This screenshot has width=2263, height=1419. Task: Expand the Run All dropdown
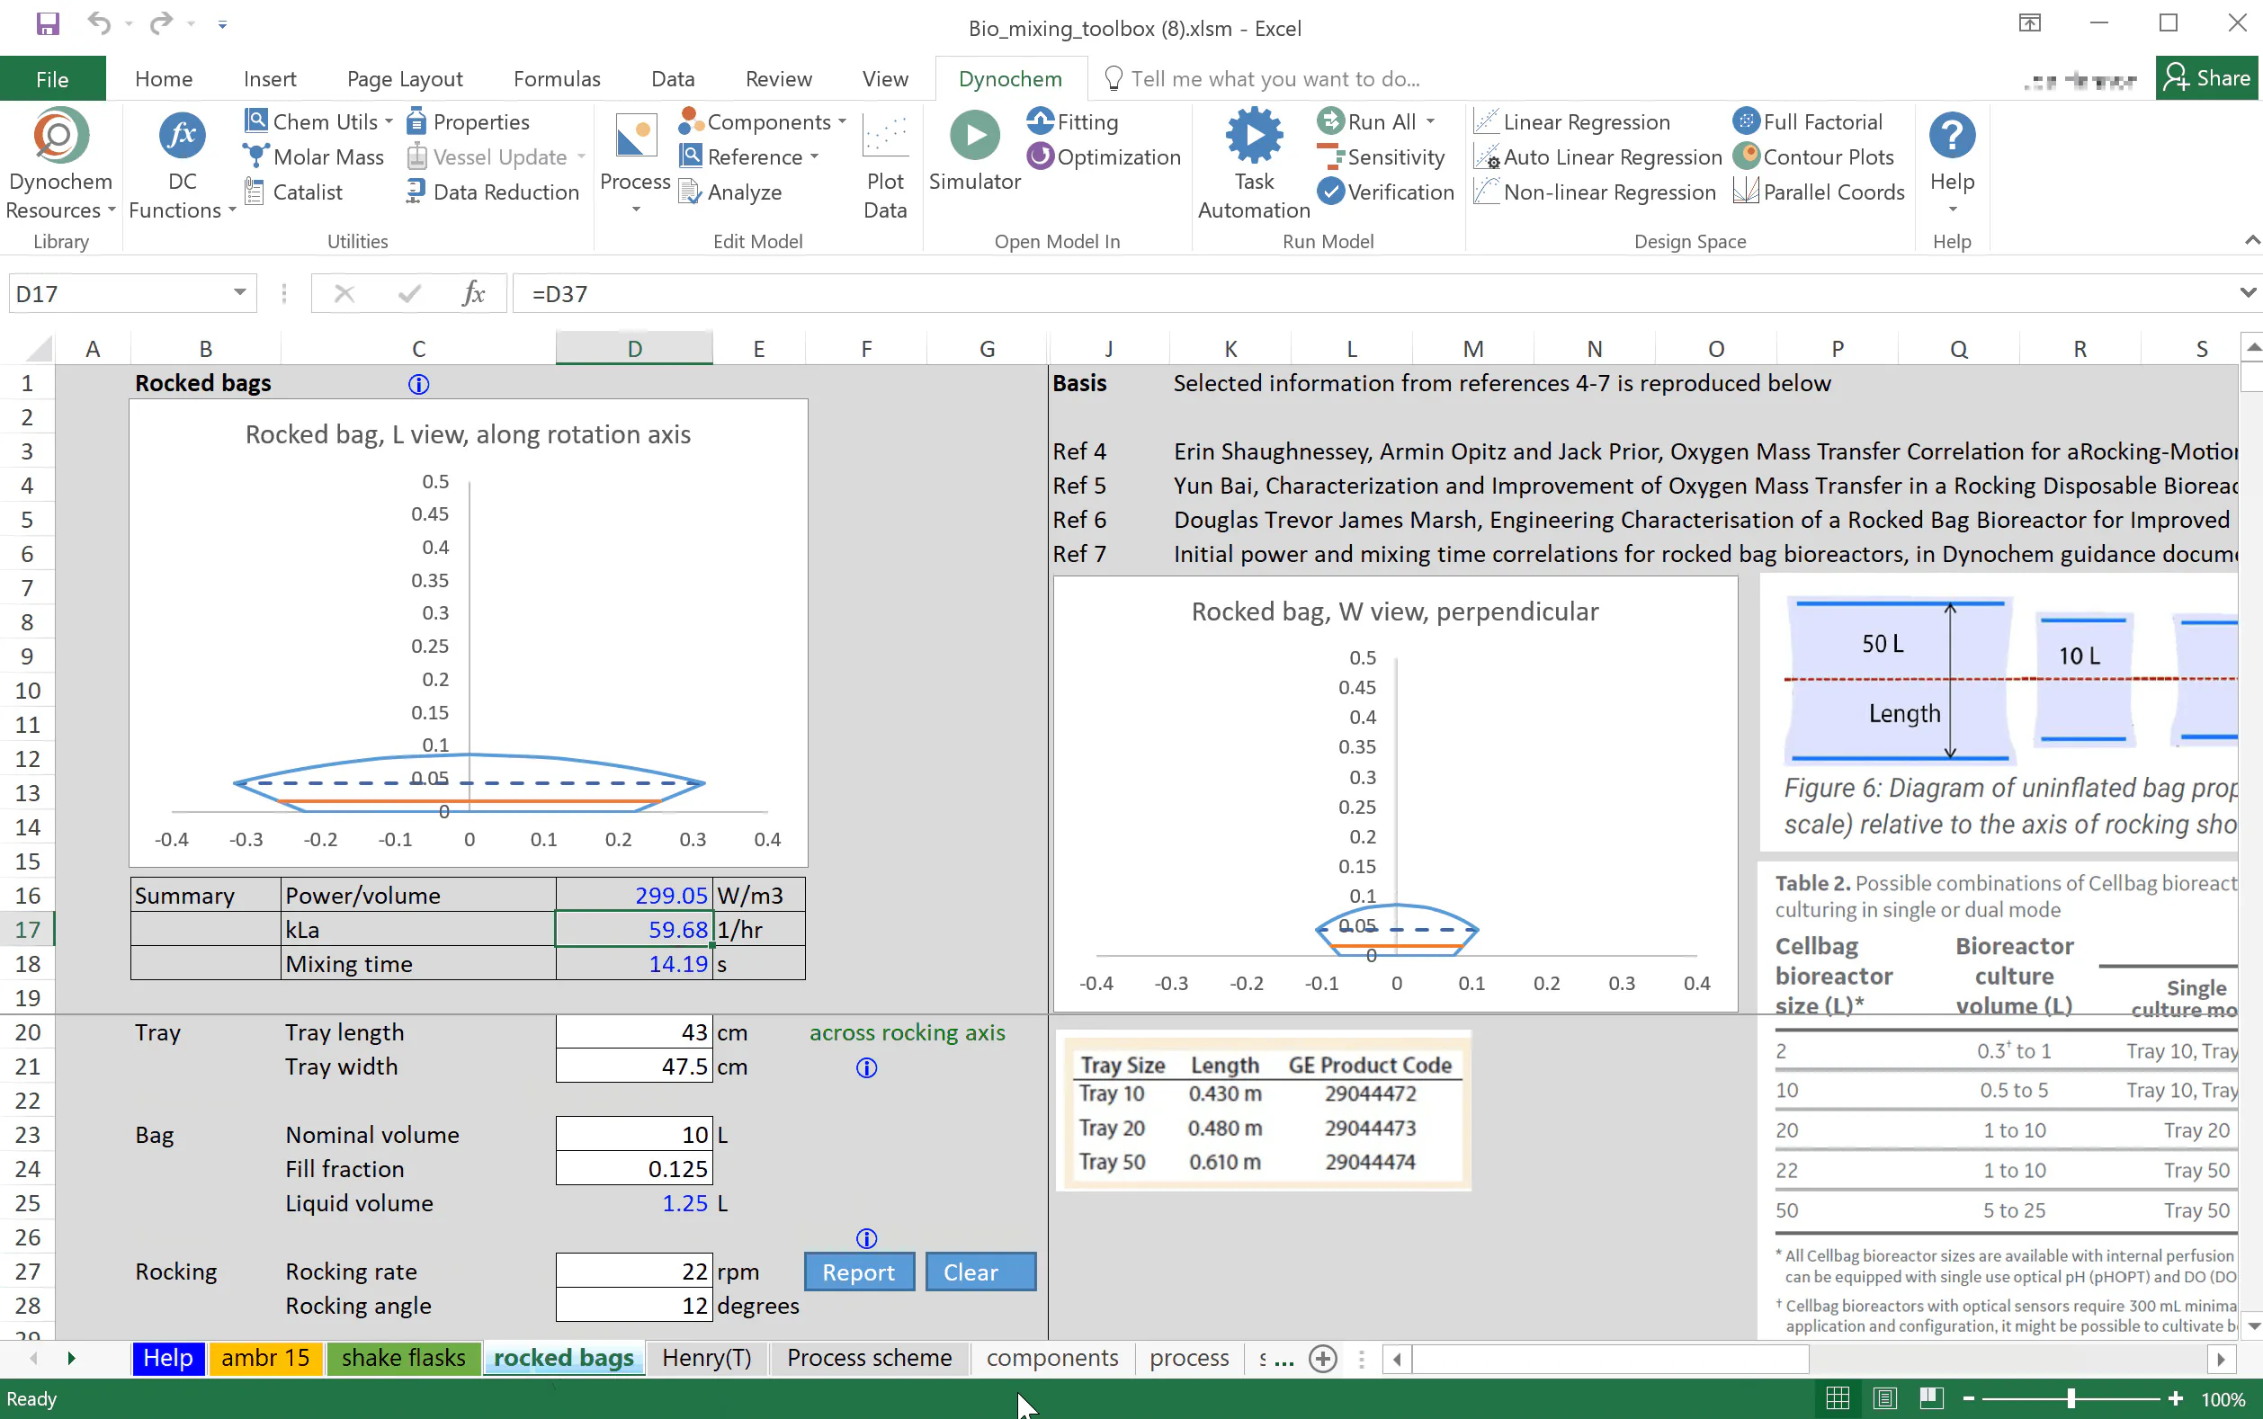pyautogui.click(x=1429, y=122)
